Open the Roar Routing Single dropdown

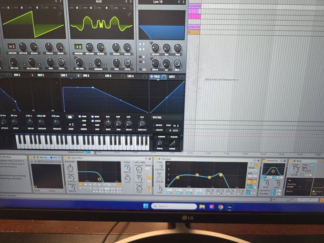point(294,187)
